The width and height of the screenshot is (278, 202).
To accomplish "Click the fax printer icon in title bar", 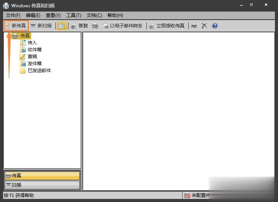I will click(x=6, y=6).
